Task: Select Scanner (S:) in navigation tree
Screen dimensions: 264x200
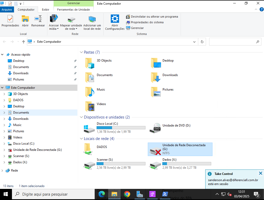Action: tap(21, 156)
